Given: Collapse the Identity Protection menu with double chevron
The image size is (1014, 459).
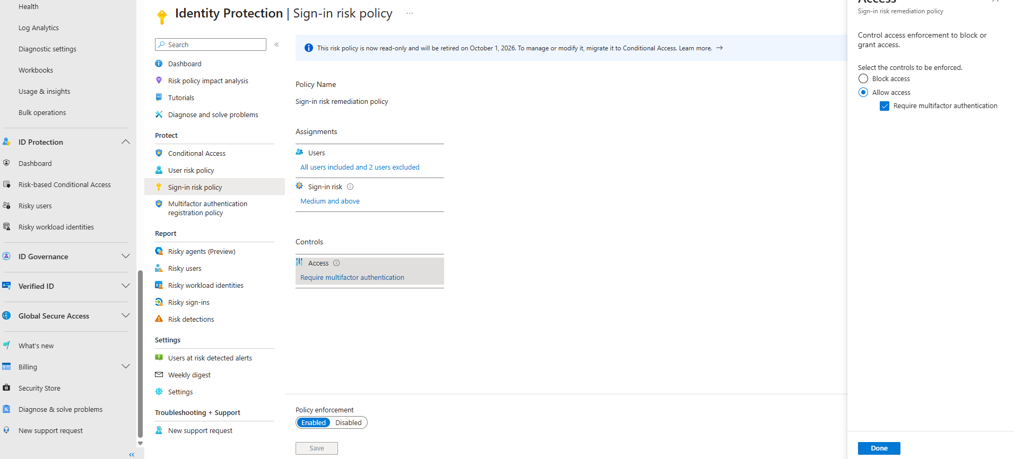Looking at the screenshot, I should point(276,45).
